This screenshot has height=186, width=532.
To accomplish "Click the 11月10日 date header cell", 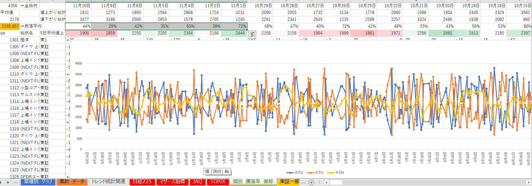I will pyautogui.click(x=81, y=6).
